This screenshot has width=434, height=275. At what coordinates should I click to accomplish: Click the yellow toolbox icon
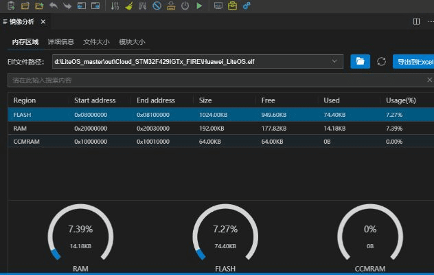click(233, 6)
